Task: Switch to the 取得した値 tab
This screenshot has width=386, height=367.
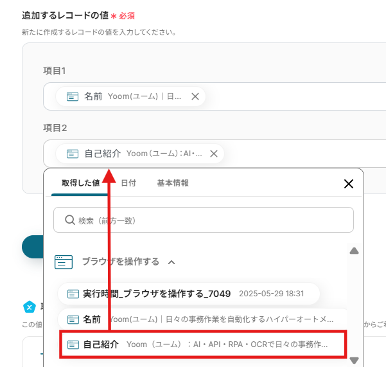Action: coord(80,183)
